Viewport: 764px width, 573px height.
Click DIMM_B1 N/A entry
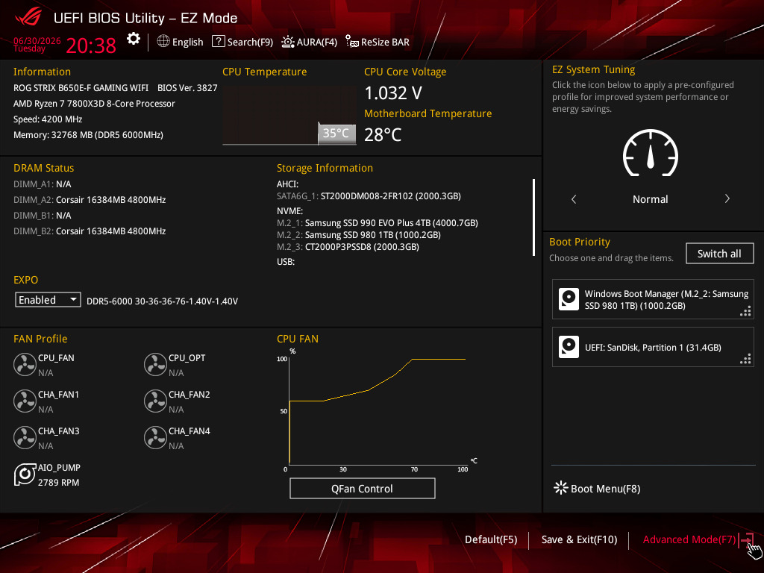click(x=43, y=216)
